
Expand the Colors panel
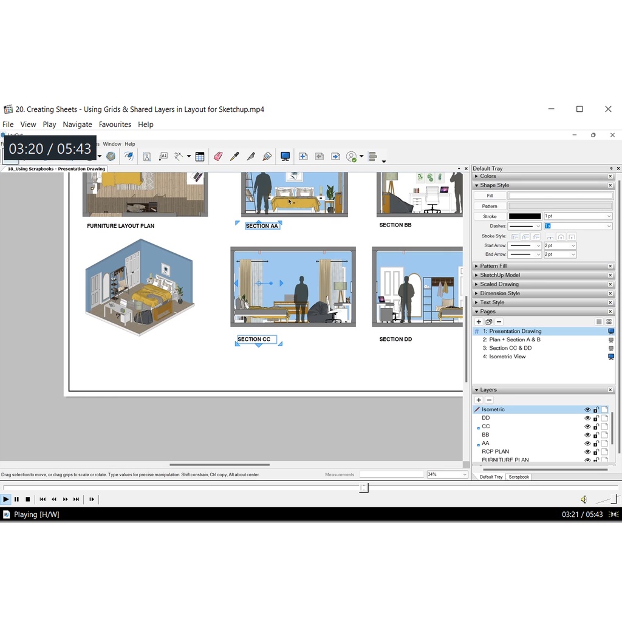[488, 176]
